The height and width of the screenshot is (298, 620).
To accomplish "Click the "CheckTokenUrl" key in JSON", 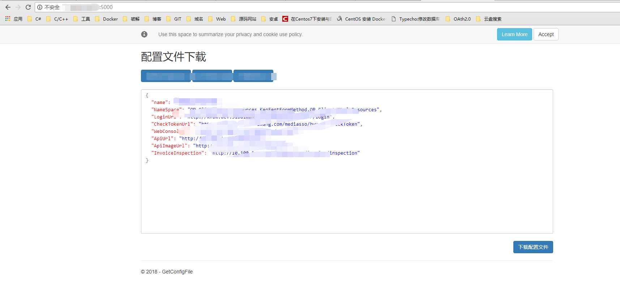I will [x=172, y=124].
